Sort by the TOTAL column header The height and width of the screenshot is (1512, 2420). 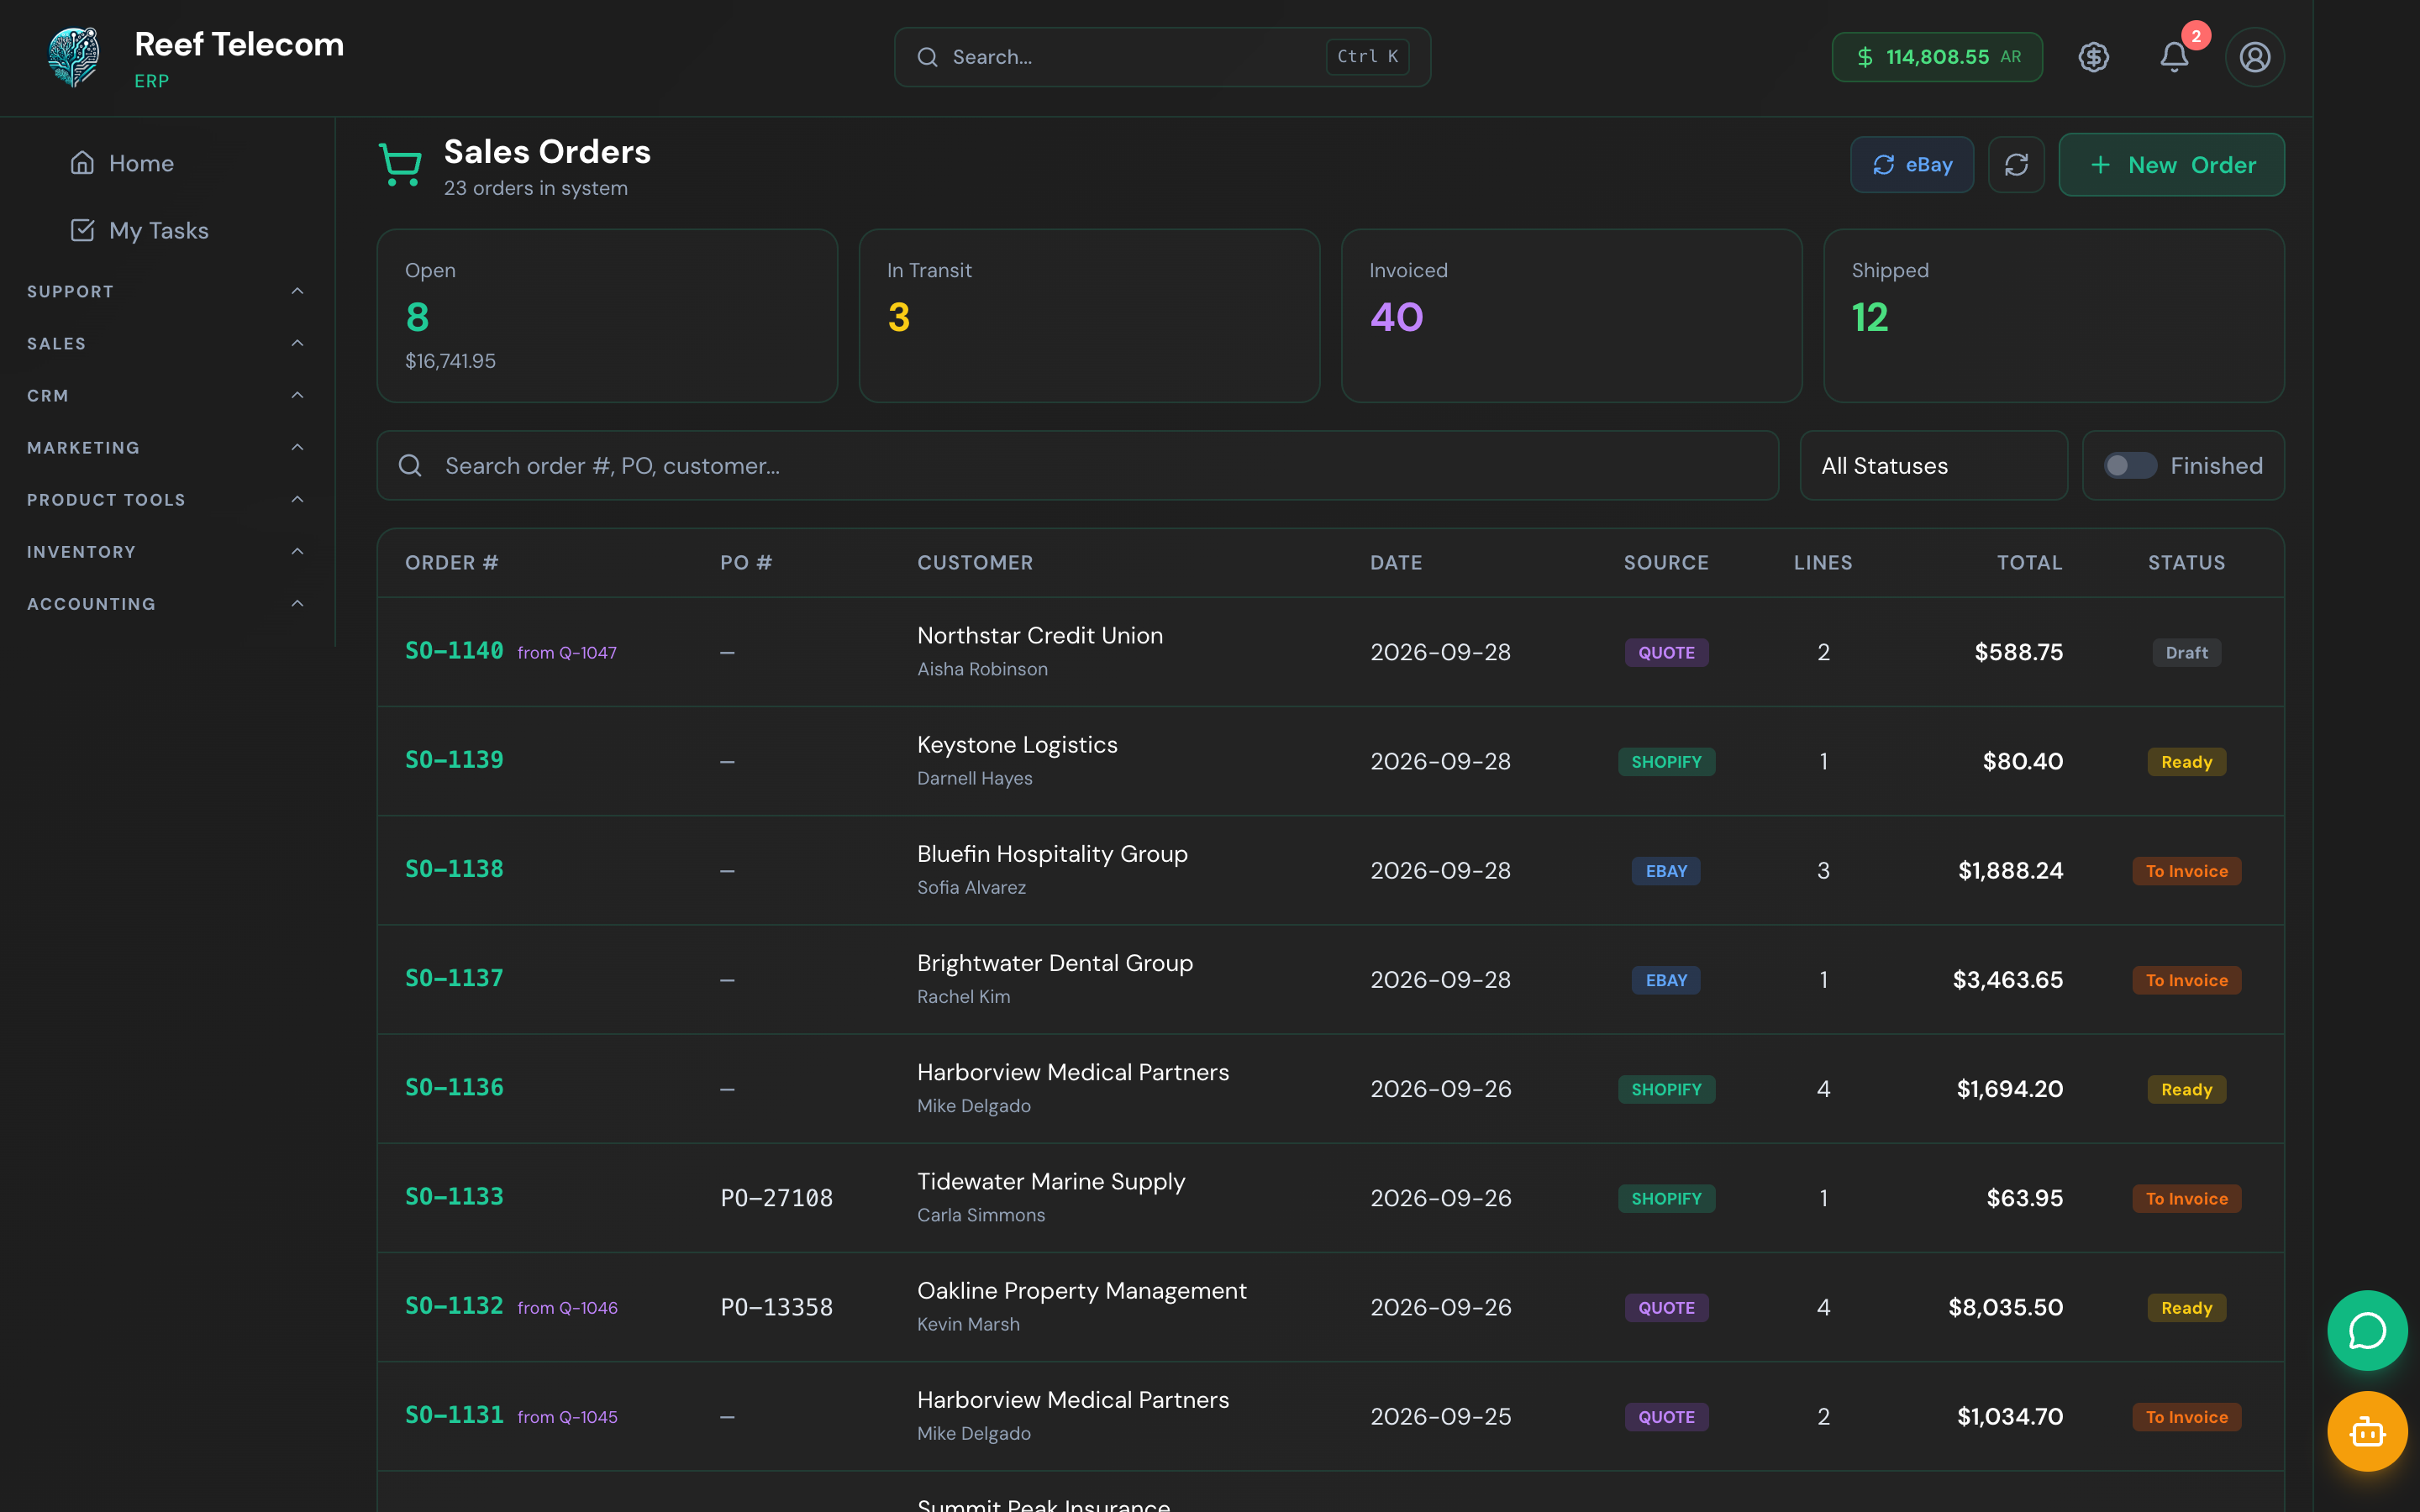2029,562
